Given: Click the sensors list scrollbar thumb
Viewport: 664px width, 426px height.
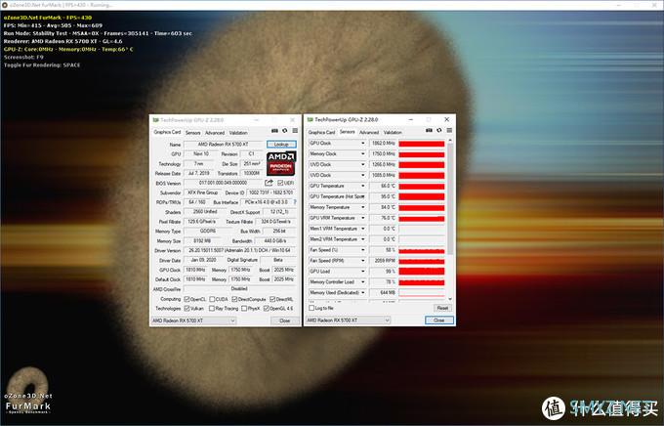Looking at the screenshot, I should click(450, 199).
